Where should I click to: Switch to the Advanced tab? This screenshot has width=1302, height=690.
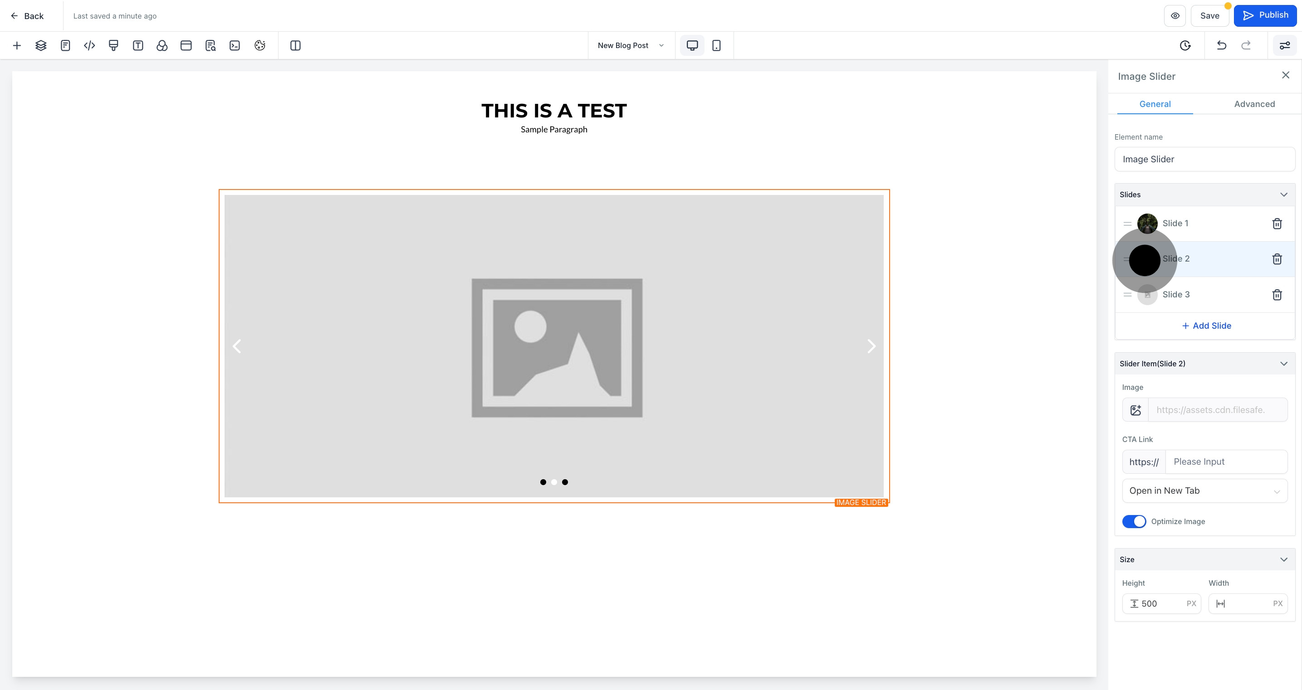pos(1254,104)
